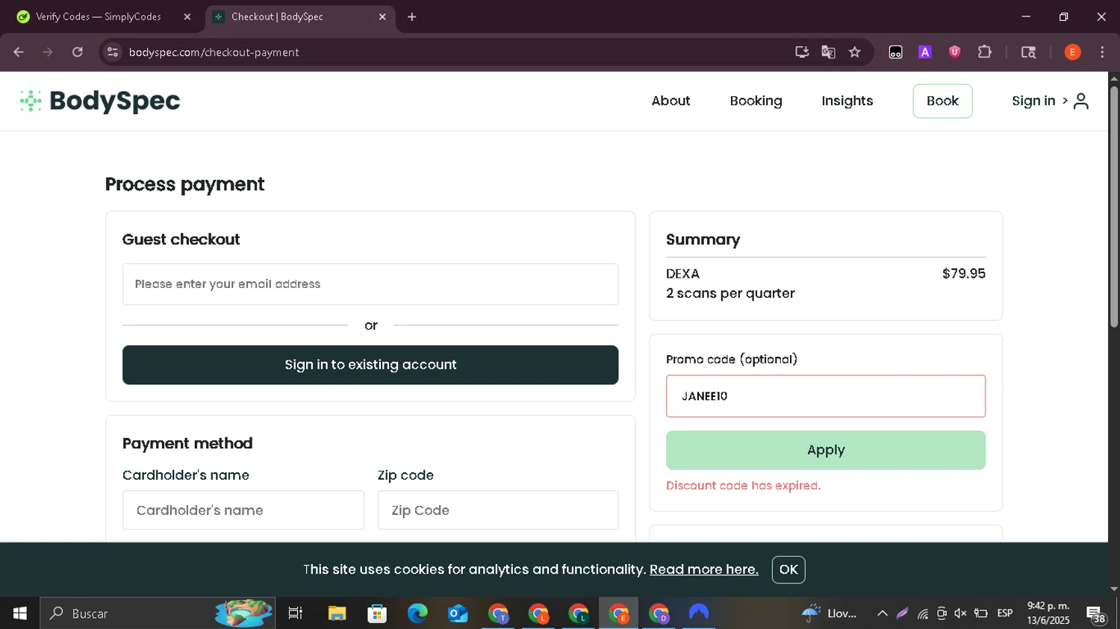
Task: Open the Insights menu item
Action: click(847, 101)
